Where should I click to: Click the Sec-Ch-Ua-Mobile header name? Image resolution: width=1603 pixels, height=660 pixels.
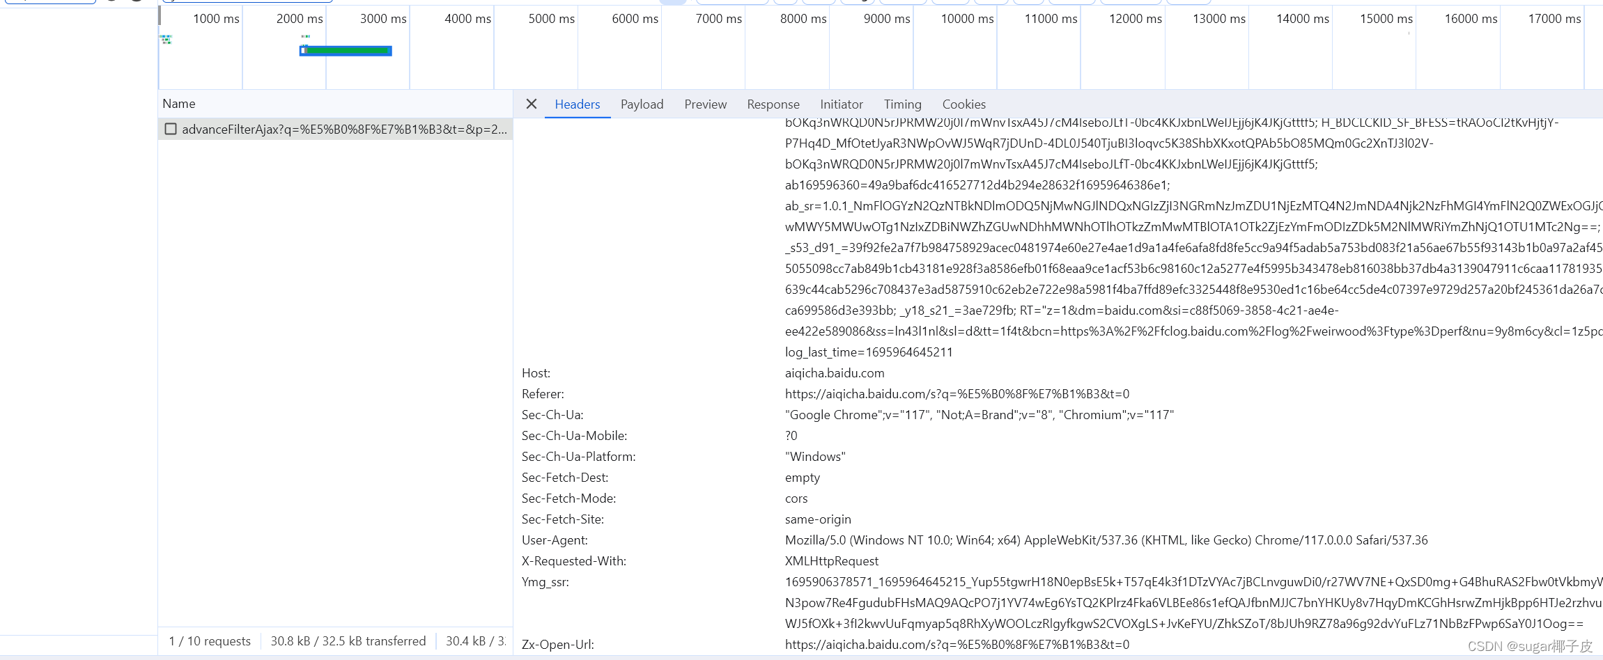574,436
